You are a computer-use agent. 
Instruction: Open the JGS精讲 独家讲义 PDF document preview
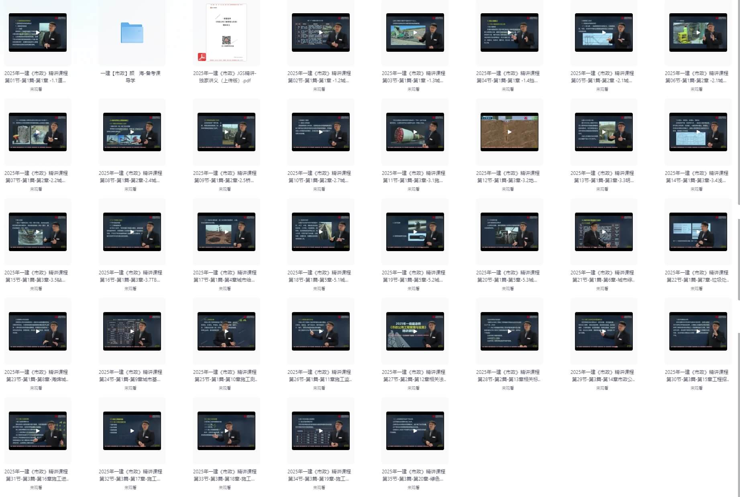click(226, 32)
